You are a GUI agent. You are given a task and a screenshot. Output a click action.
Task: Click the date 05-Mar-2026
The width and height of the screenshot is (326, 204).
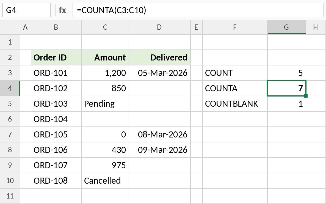click(x=159, y=73)
